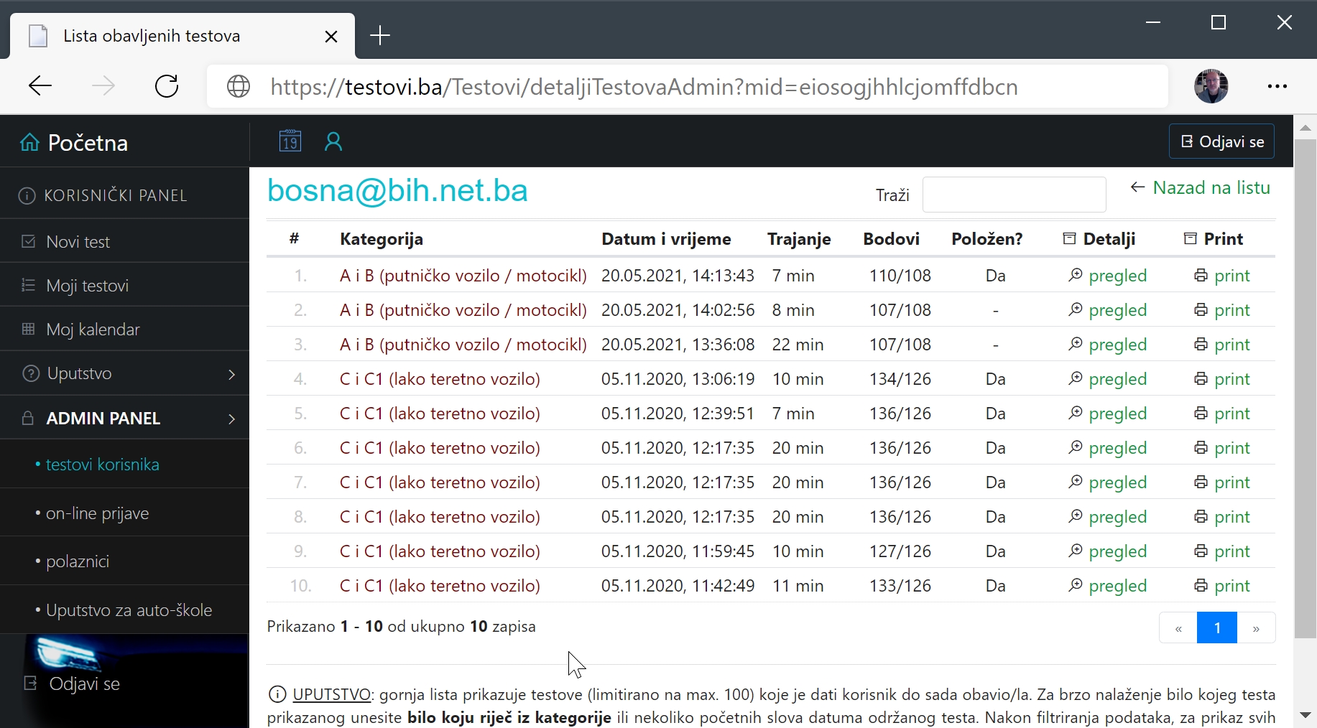Click category text in row 1

click(463, 276)
